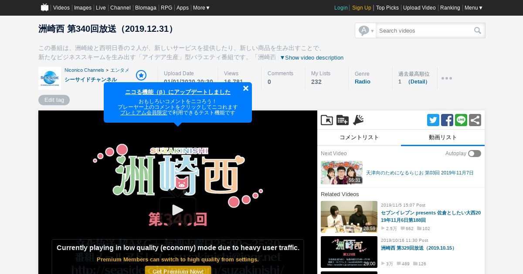Screen dimensions: 523x274
Task: Open the ニコる機能 update announcement link
Action: [178, 92]
